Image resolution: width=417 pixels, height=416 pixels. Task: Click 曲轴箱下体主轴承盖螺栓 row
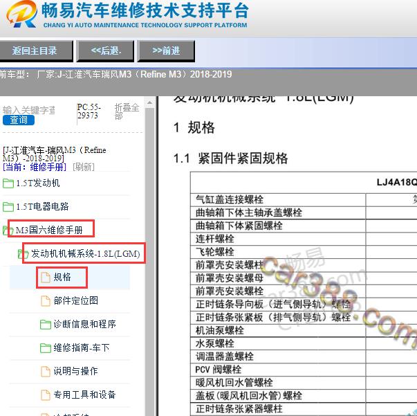(x=304, y=212)
